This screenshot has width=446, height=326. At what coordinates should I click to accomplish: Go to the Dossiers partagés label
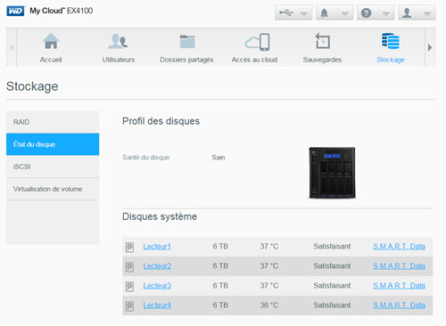click(186, 60)
